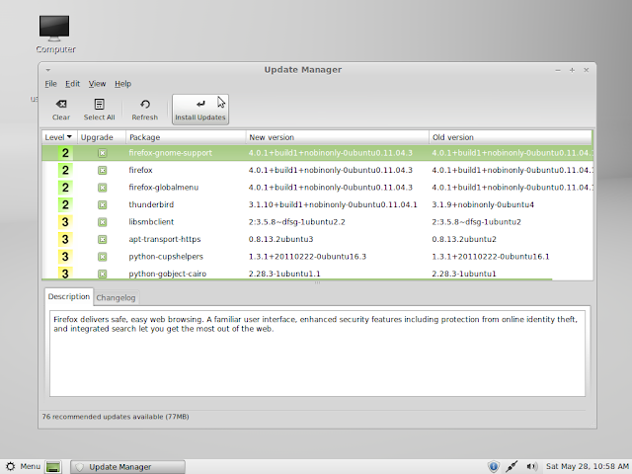Select the Description tab
This screenshot has height=474, width=632.
pos(69,296)
